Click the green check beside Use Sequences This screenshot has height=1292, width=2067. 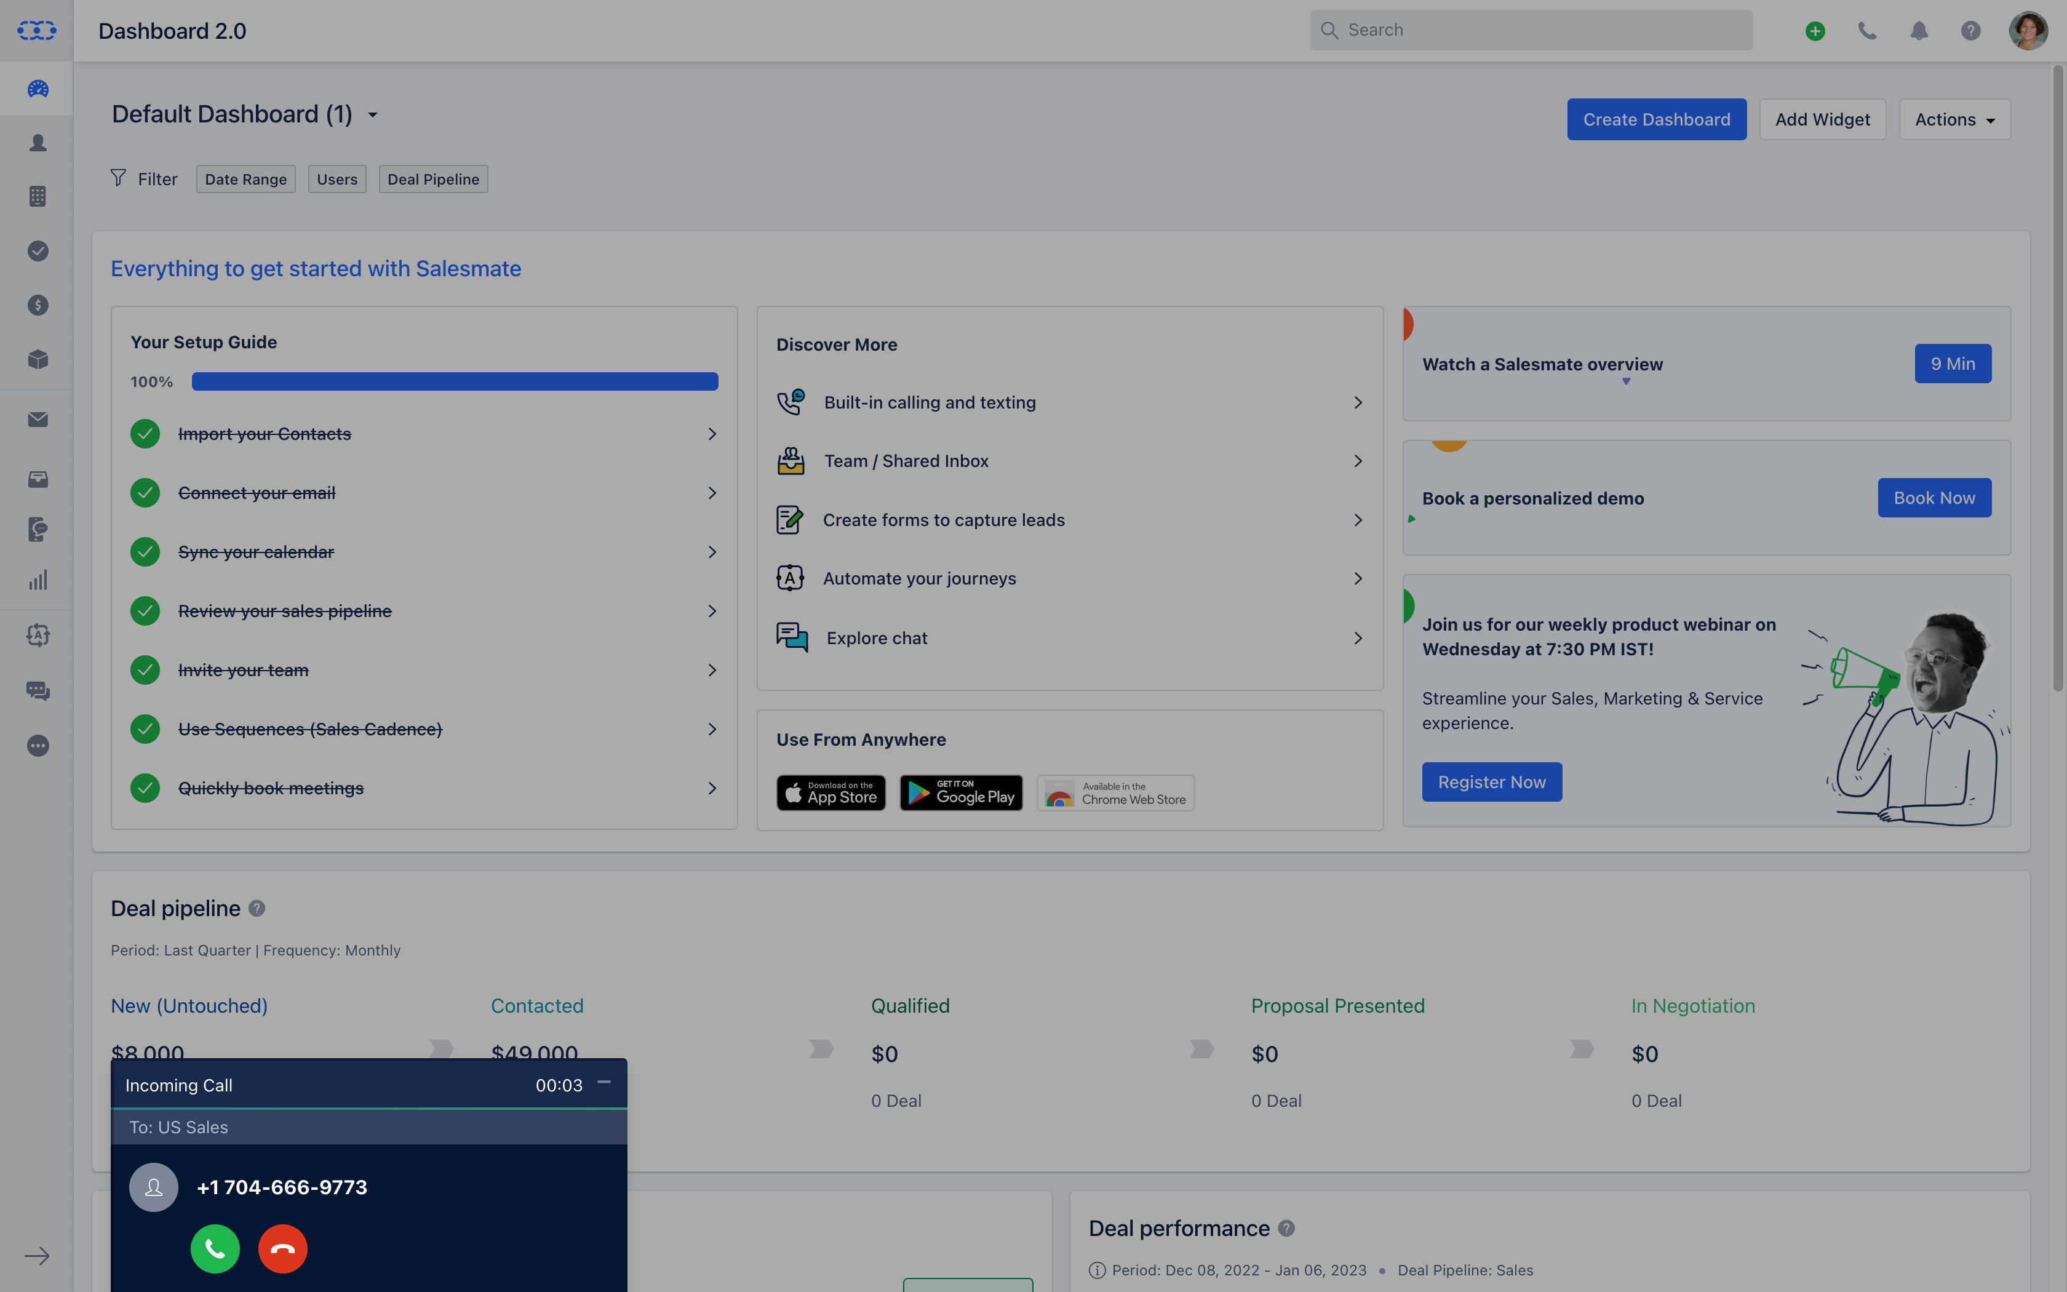[145, 729]
